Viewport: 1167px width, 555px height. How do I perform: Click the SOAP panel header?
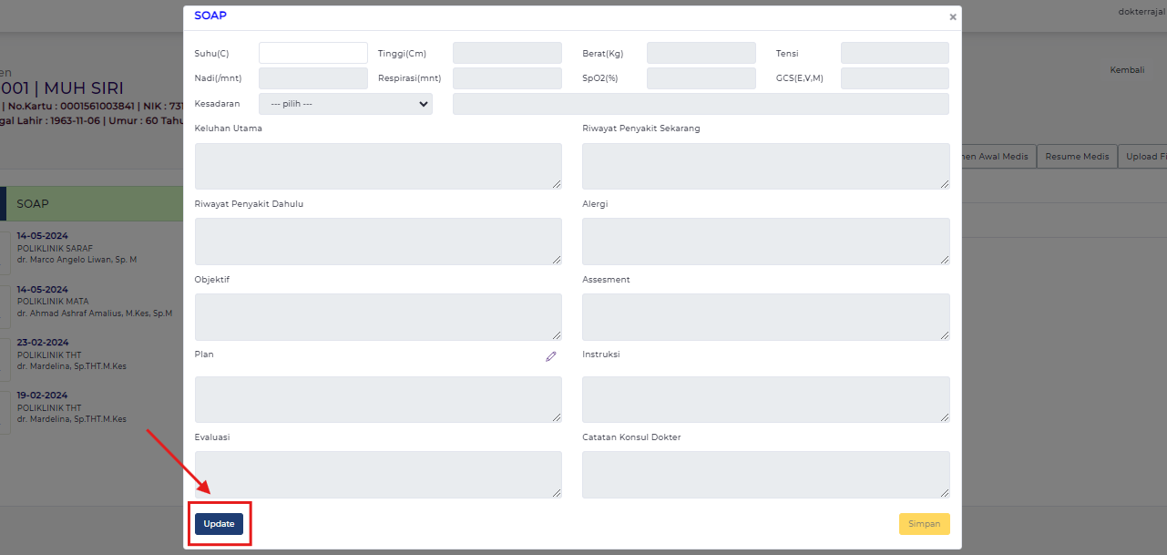[91, 202]
